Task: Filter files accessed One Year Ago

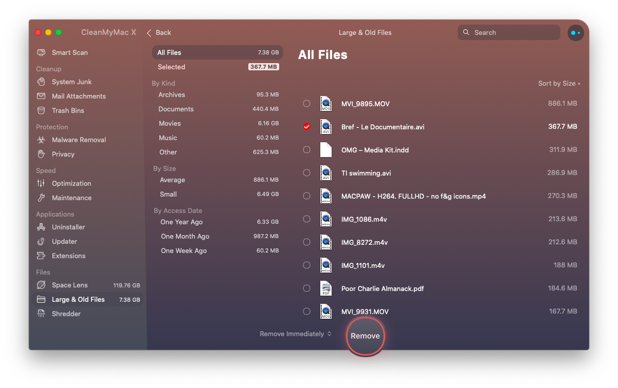Action: click(217, 222)
